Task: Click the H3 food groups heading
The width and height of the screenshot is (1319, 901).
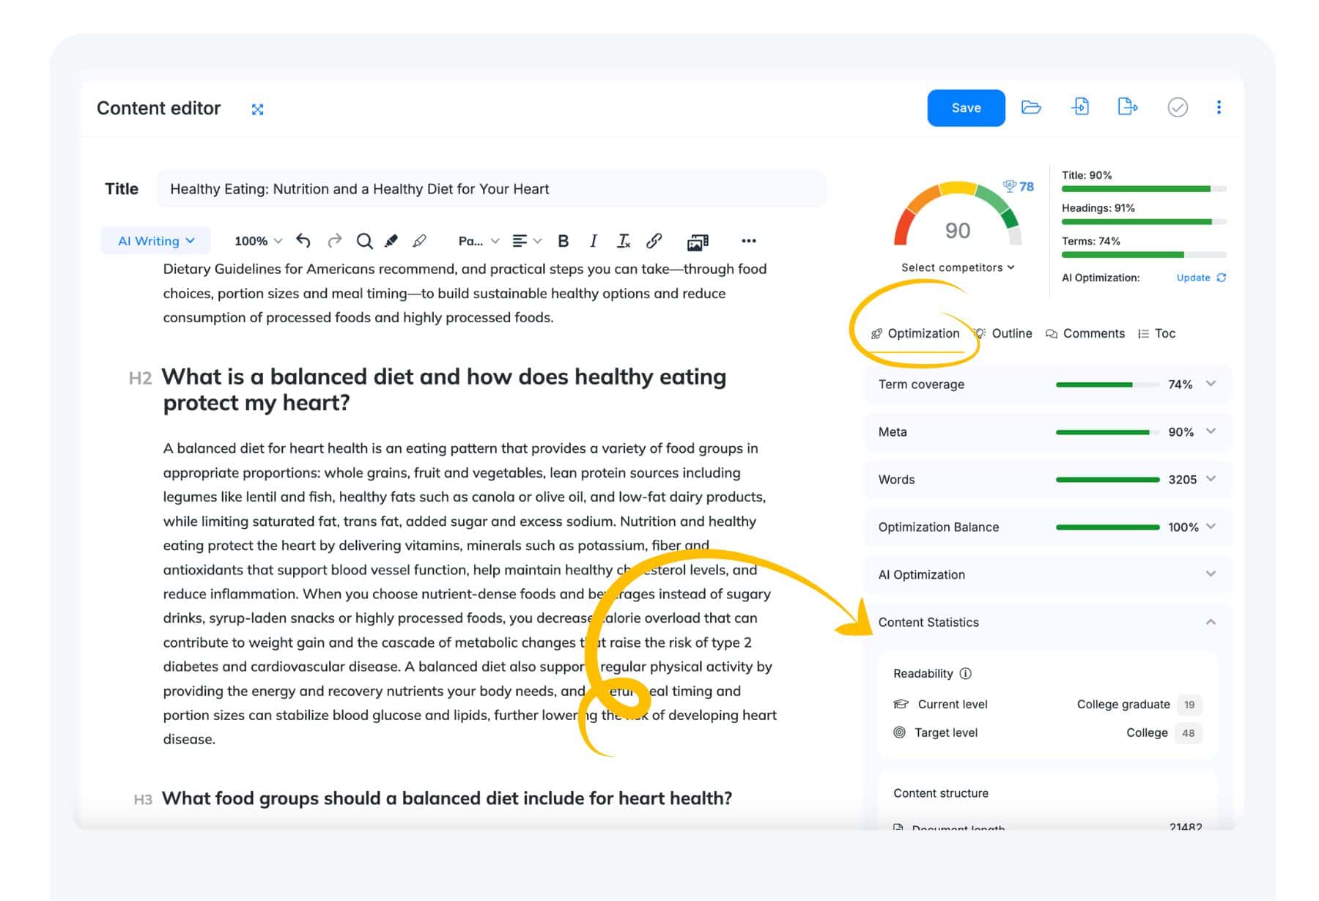Action: click(x=446, y=798)
